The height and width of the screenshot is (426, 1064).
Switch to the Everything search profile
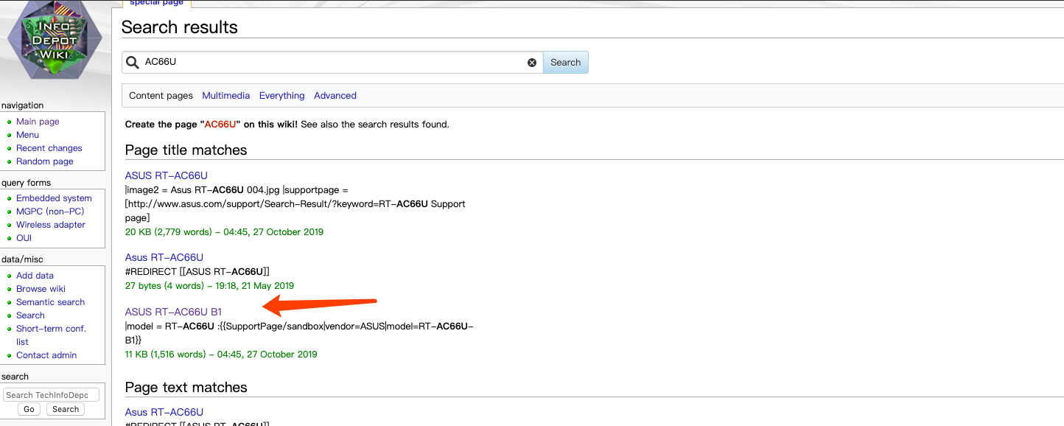tap(281, 96)
